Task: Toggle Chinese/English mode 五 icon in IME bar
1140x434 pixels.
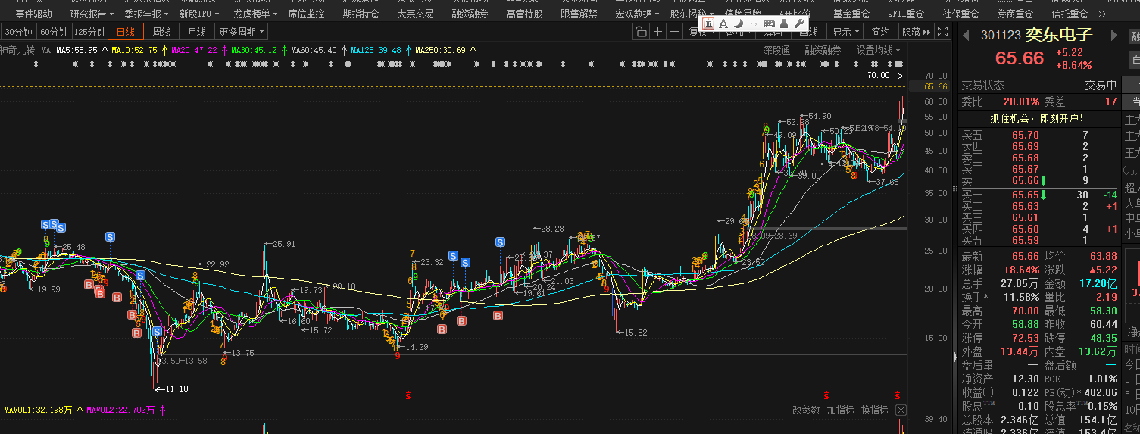Action: click(x=708, y=23)
